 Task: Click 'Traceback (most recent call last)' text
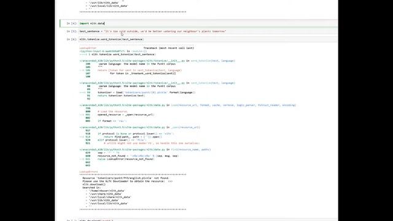click(x=169, y=48)
